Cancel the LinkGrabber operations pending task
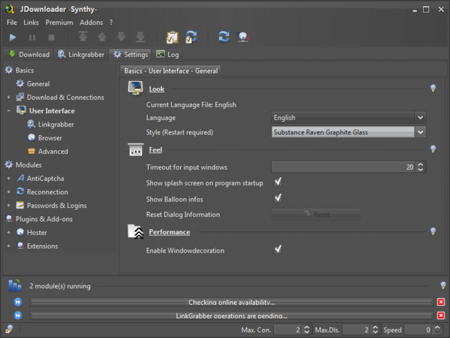 pyautogui.click(x=441, y=316)
